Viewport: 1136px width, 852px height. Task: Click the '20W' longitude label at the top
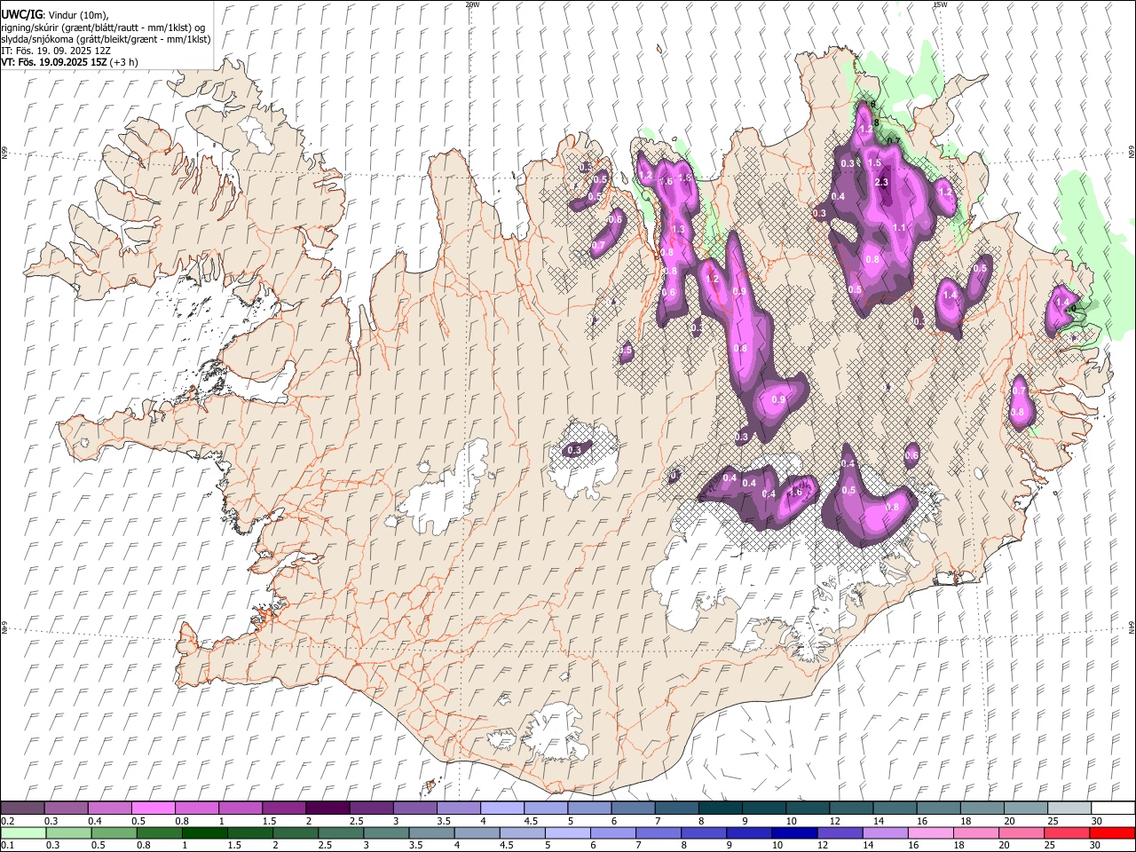click(473, 4)
